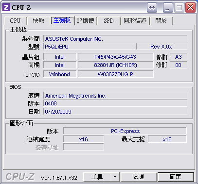This screenshot has width=198, height=184.
Task: Click the chipset vendor Intel field
Action: coord(60,57)
